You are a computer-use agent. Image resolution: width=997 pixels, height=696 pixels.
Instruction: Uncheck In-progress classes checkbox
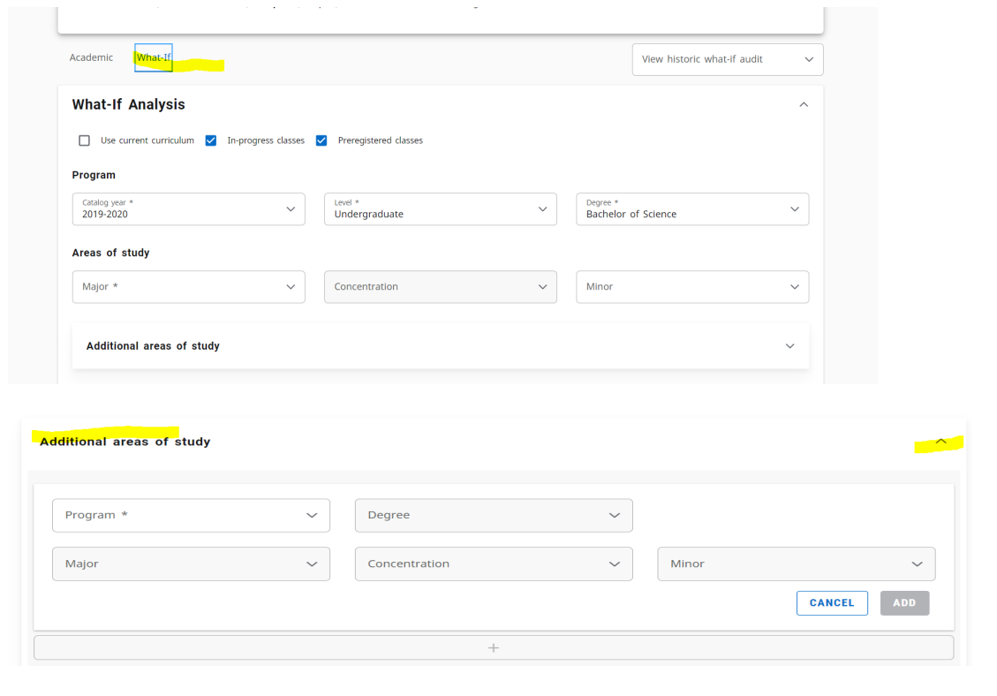pos(210,140)
